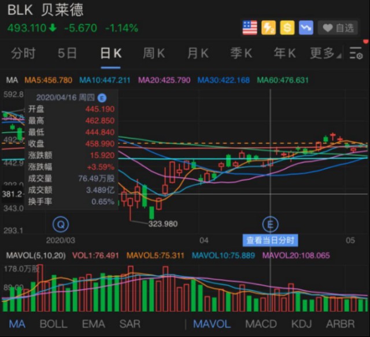The image size is (370, 337).
Task: Tap the blue downtrend chart icon
Action: pos(306,28)
